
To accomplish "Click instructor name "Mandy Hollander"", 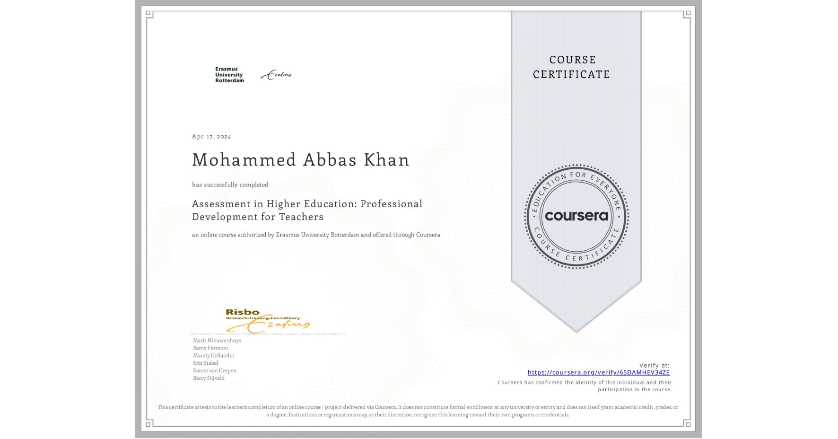I will coord(214,355).
